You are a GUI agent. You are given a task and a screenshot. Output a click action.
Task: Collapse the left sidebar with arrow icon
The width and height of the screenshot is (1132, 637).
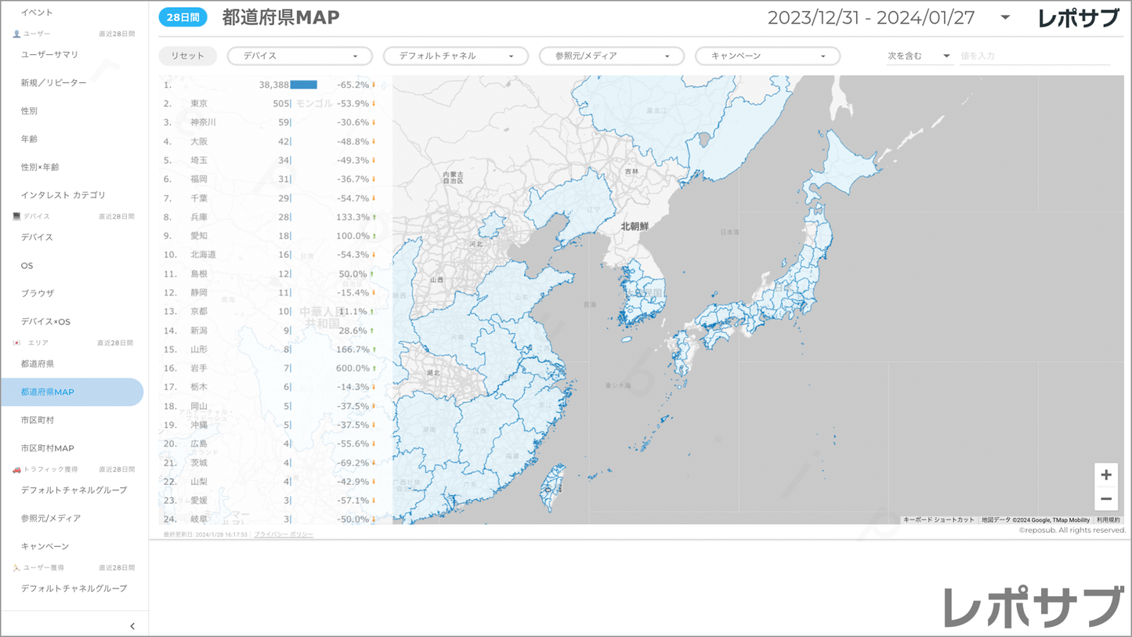point(132,626)
